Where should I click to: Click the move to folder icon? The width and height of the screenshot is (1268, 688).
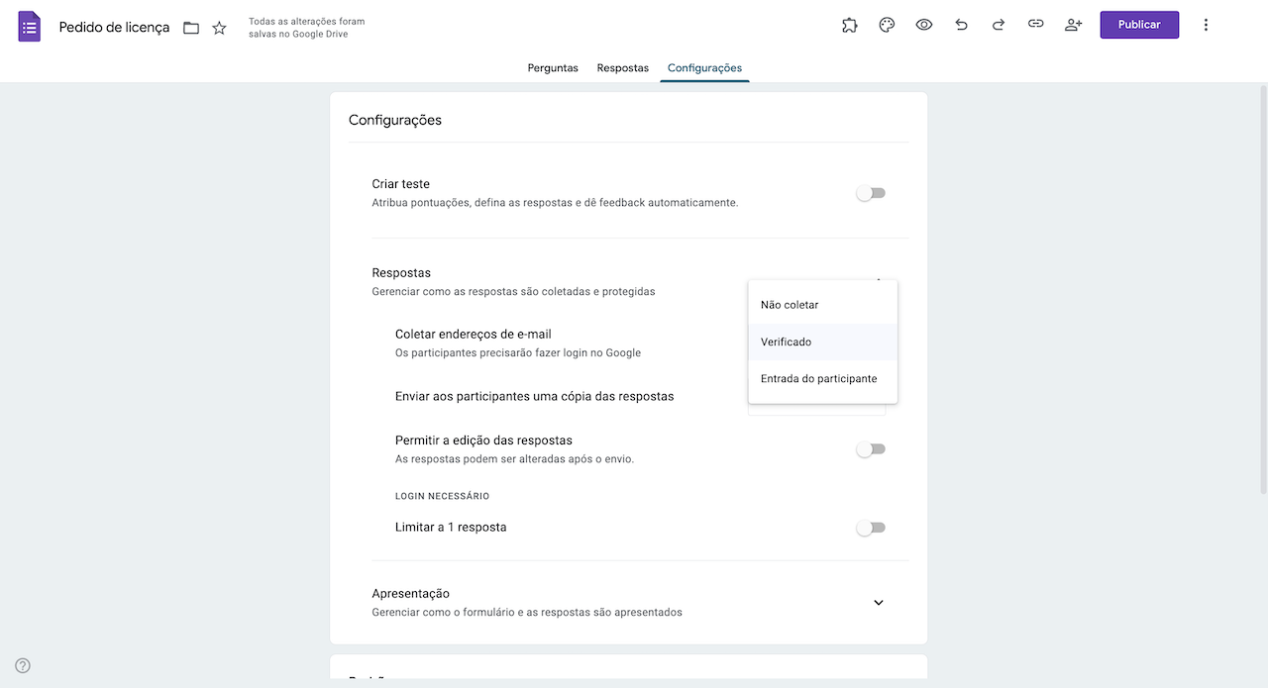191,28
